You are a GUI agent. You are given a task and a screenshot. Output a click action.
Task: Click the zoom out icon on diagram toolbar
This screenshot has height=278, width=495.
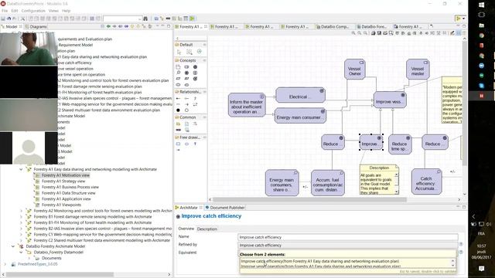pyautogui.click(x=359, y=33)
